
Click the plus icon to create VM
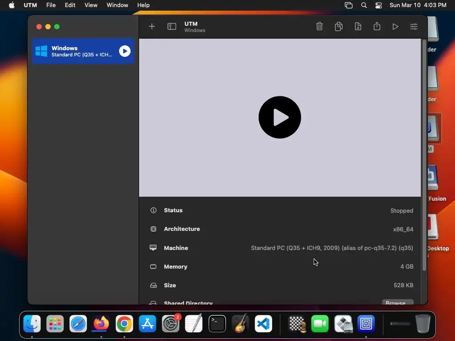click(x=152, y=27)
